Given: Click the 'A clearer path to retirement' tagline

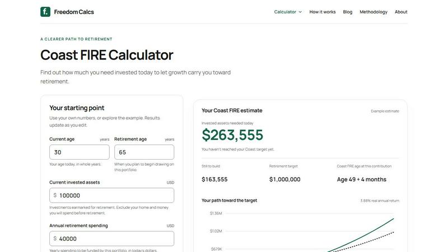Looking at the screenshot, I should point(76,39).
